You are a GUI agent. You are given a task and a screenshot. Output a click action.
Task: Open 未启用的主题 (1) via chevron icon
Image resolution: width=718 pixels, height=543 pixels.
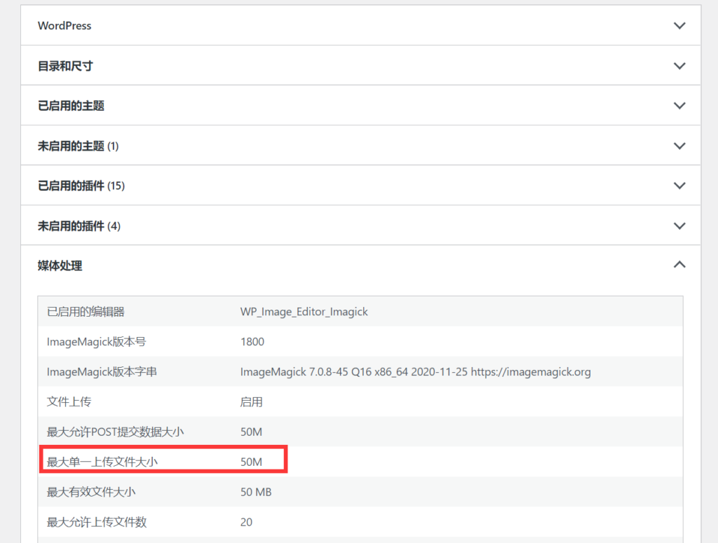click(x=679, y=146)
